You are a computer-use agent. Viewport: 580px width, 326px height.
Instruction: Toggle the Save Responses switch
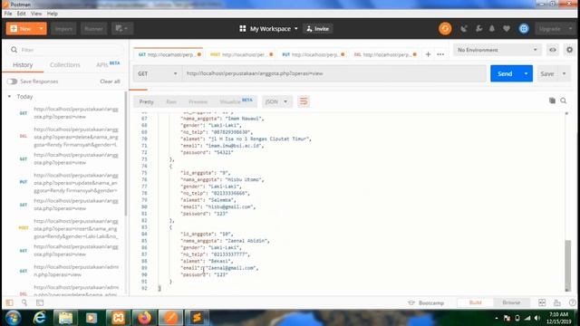tap(12, 81)
